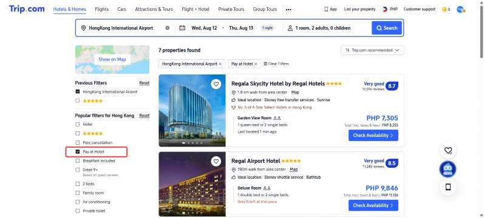Open Private Tours tab
Viewport: 484px width, 218px height.
coord(231,9)
